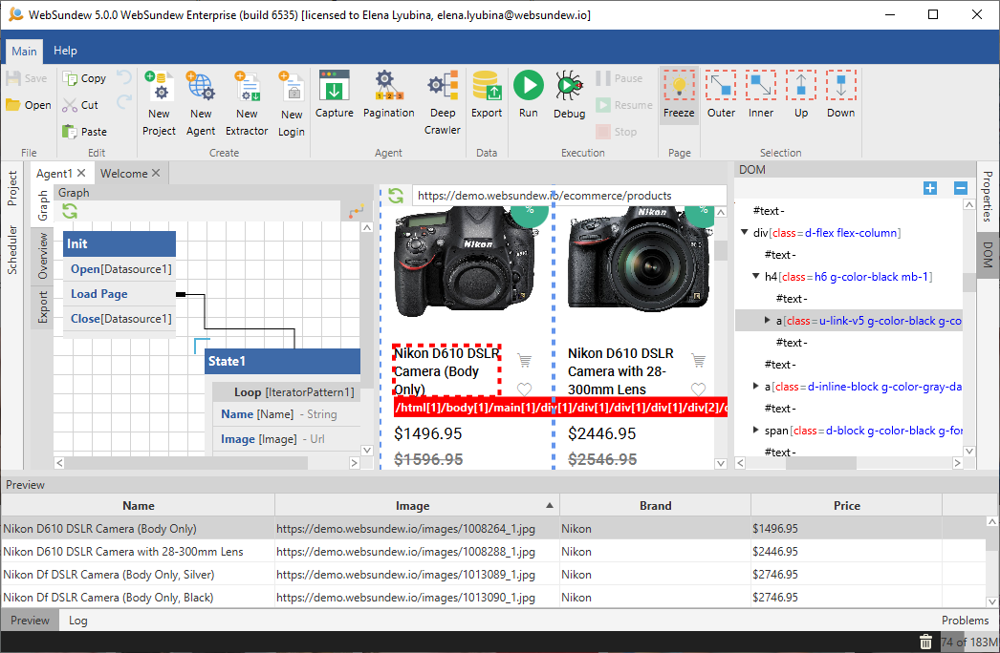Collapse the div d-flex flex-column node
Screen dimensions: 1000x653
(746, 233)
